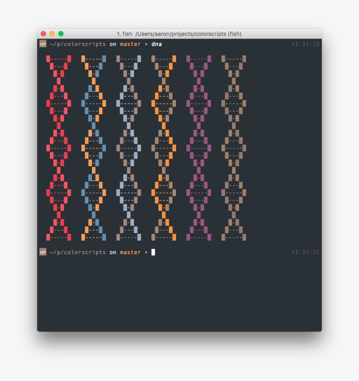Image resolution: width=359 pixels, height=381 pixels.
Task: Click the 11:37:29 timestamp on the right
Action: pyautogui.click(x=306, y=44)
